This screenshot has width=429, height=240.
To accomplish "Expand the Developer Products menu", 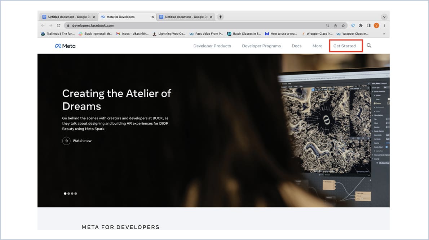I will 212,46.
